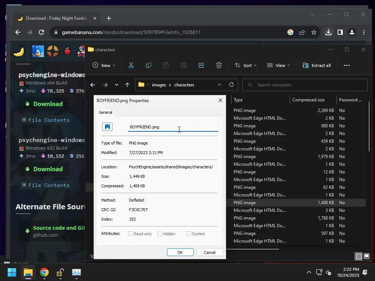Click the Delete trash icon in Explorer
Screen dimensions: 375x281
219,65
